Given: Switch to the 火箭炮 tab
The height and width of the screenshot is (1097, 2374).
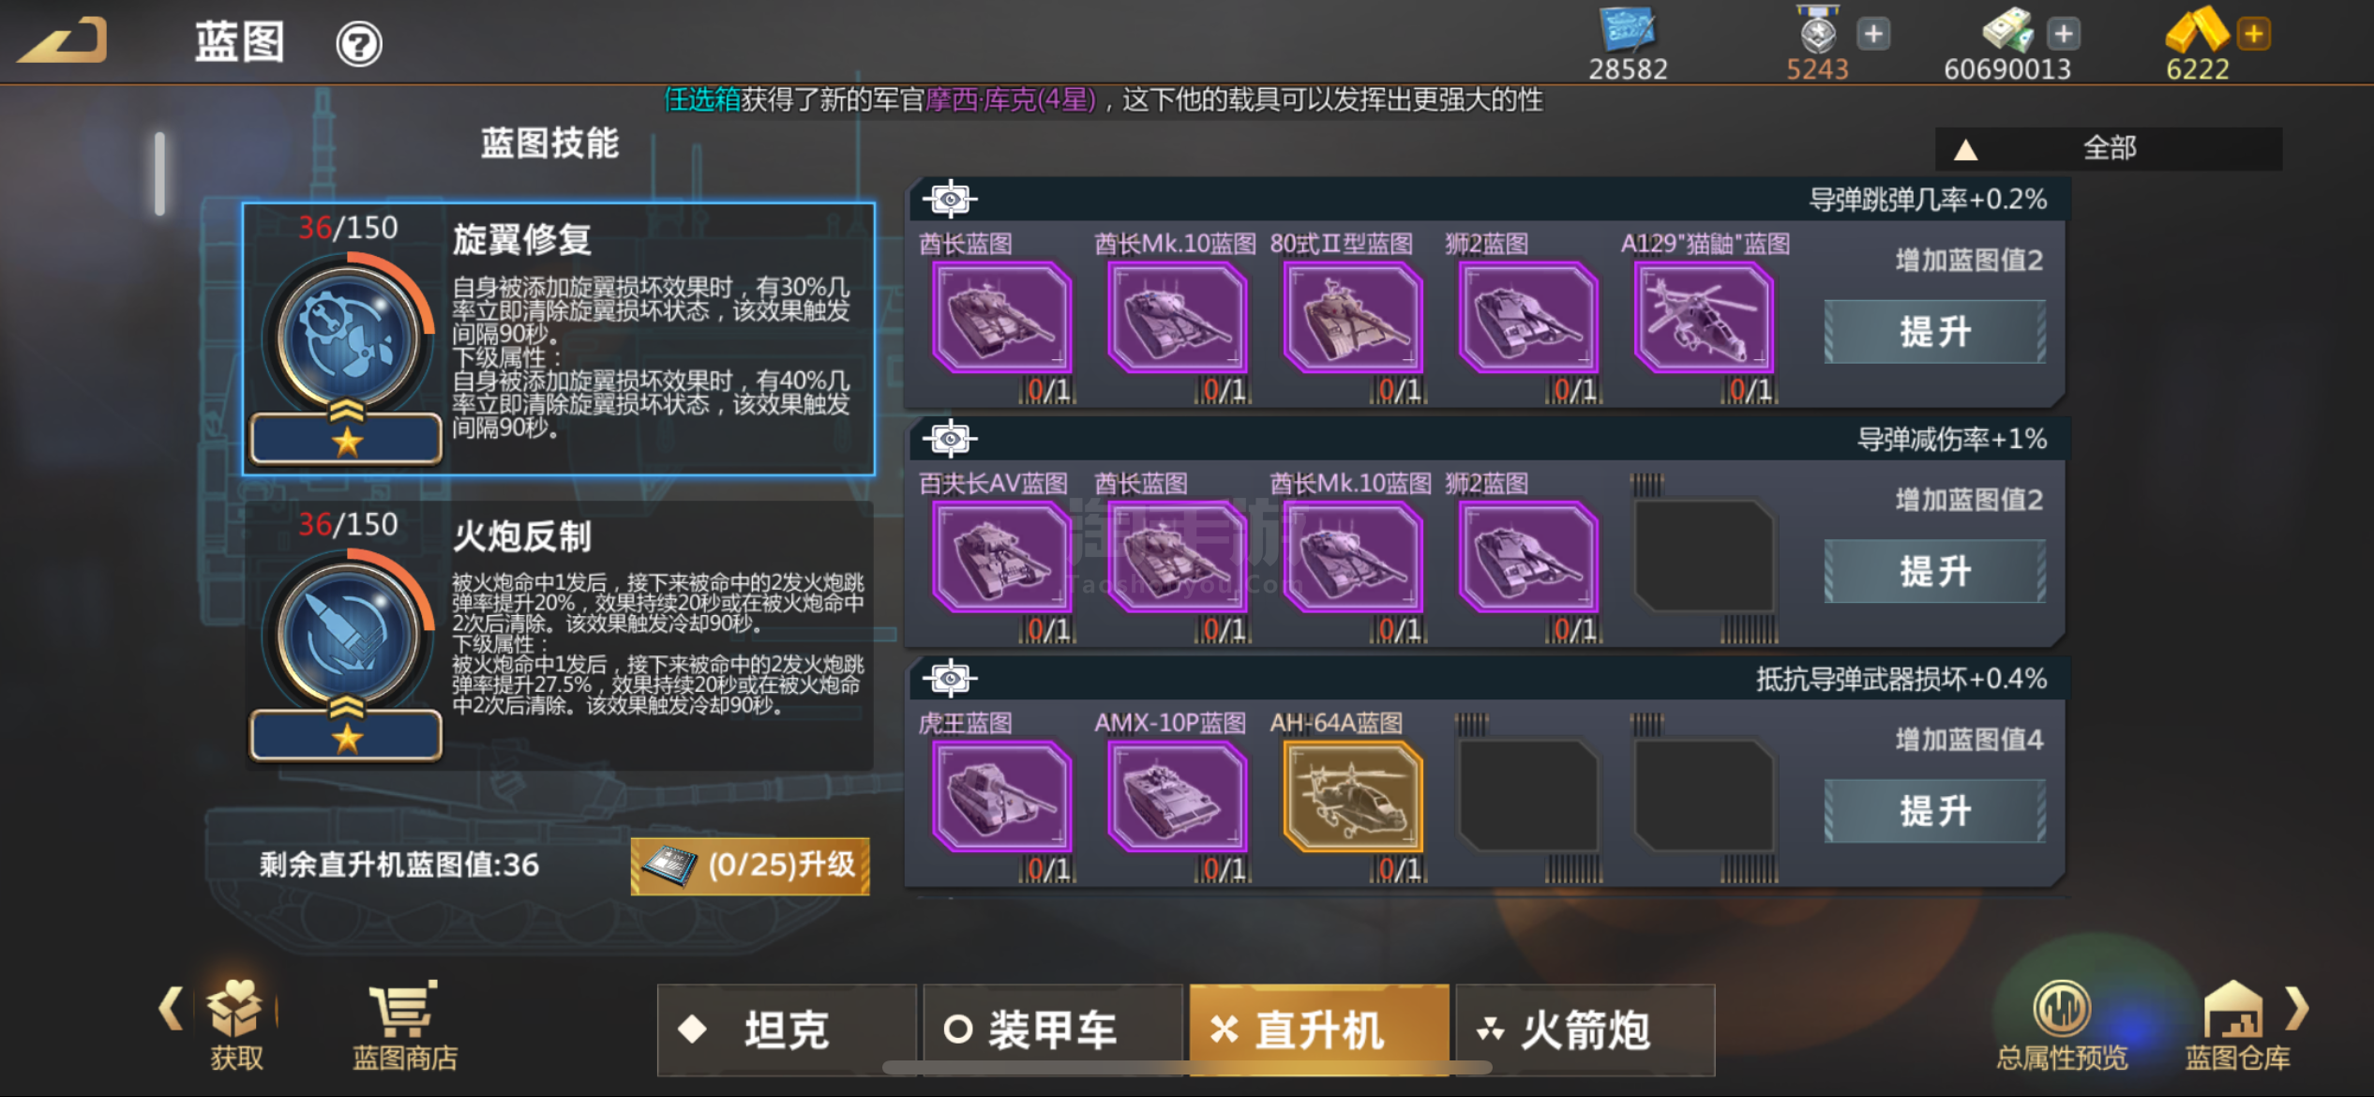Looking at the screenshot, I should [1585, 1029].
